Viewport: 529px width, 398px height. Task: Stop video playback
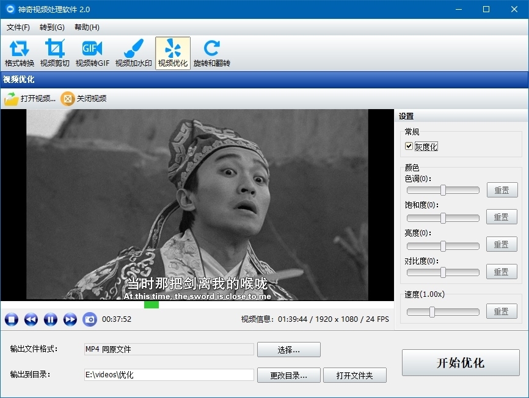pyautogui.click(x=12, y=319)
